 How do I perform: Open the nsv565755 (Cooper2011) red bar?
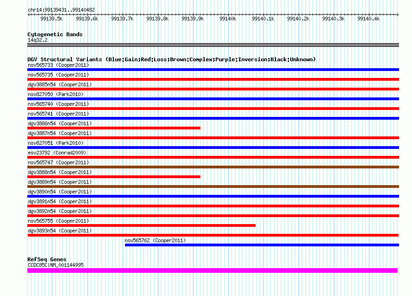141,225
